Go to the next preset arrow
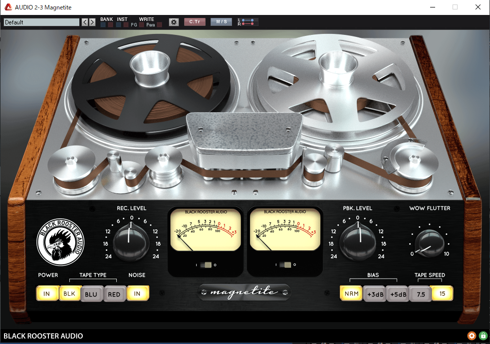The height and width of the screenshot is (344, 490). [92, 22]
